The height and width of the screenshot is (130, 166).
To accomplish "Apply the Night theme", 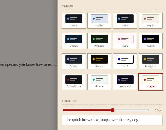I will [x=151, y=41].
